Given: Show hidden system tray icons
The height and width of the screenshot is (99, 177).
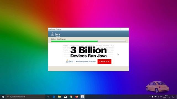Looking at the screenshot, I should (x=150, y=97).
